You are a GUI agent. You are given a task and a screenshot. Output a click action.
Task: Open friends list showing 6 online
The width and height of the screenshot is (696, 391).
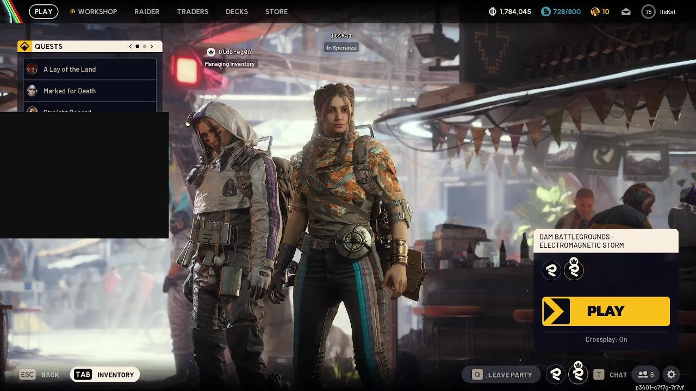pyautogui.click(x=646, y=375)
